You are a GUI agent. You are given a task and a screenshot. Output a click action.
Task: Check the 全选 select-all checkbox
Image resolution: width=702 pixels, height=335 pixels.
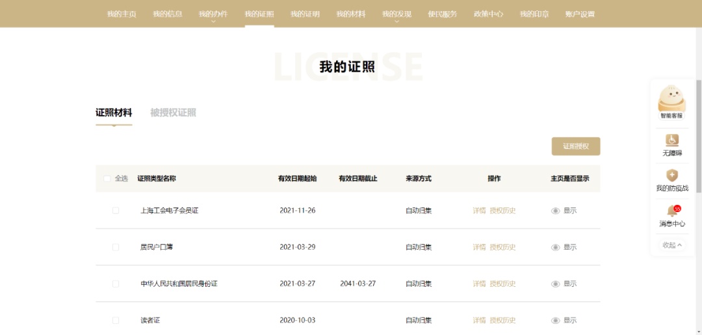107,178
